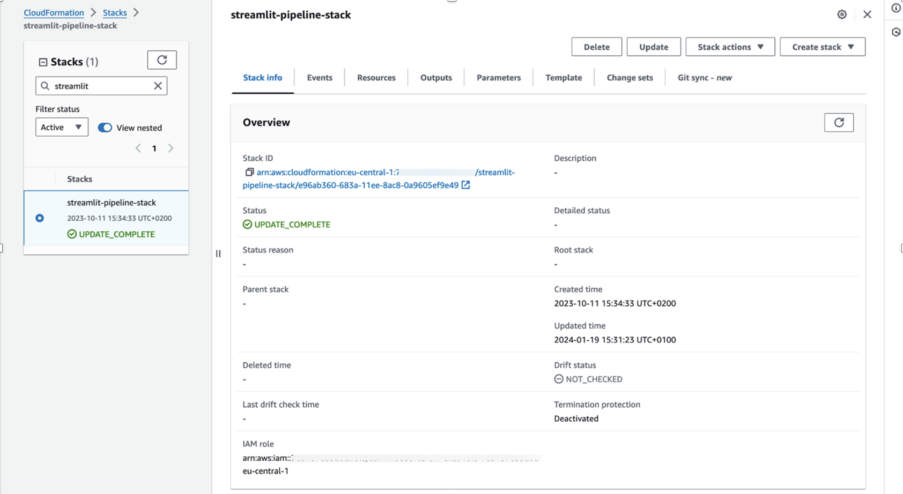Click the search magnifier icon
This screenshot has height=494, width=903.
point(45,86)
